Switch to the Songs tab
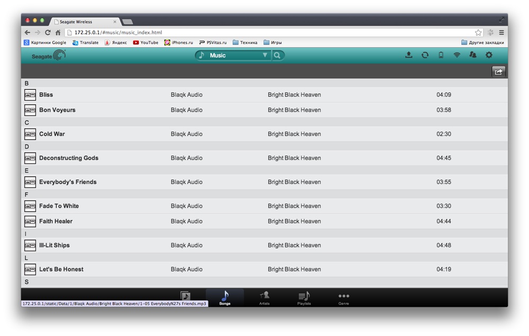529x336 pixels. pyautogui.click(x=225, y=297)
